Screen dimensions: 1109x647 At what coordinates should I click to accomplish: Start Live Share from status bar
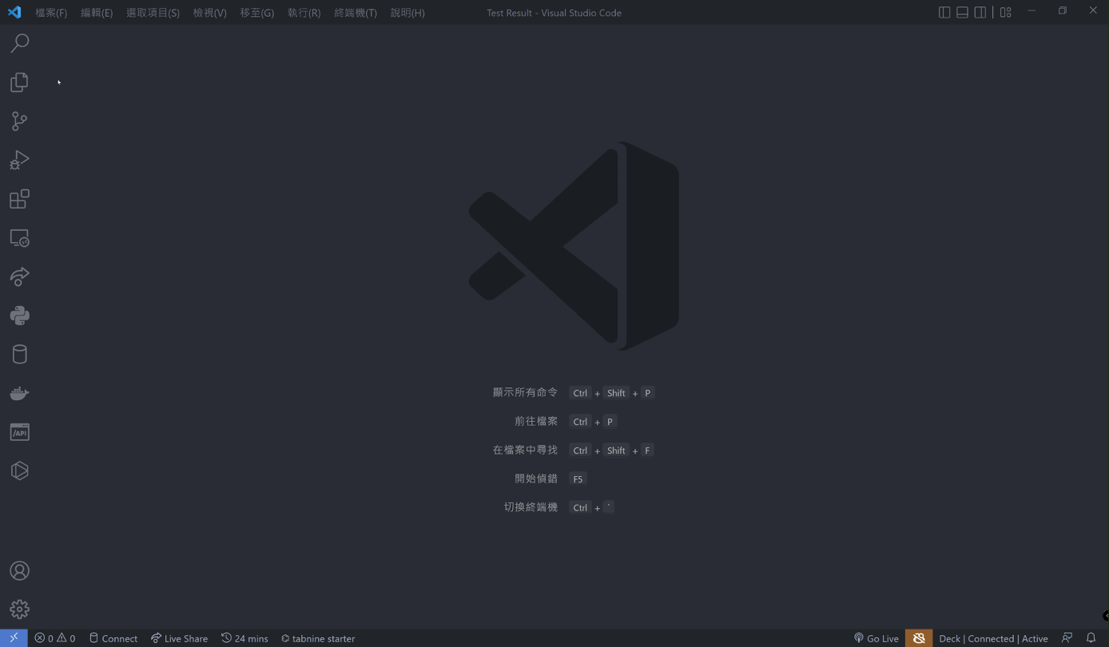(179, 638)
